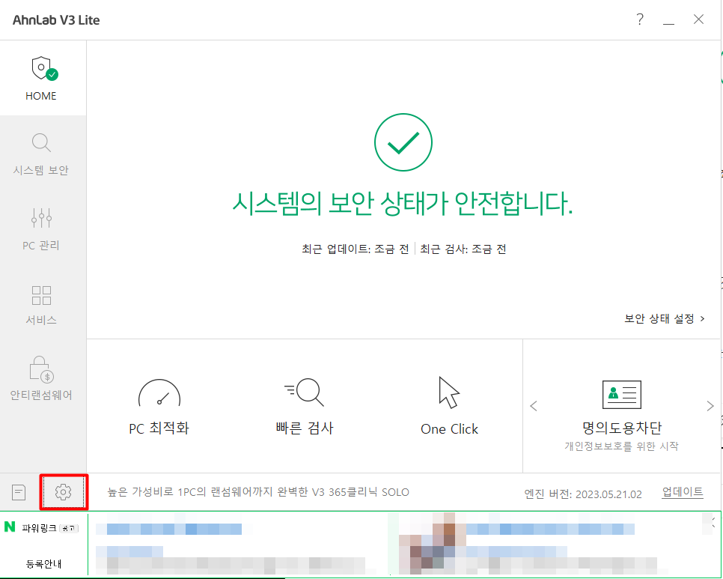Click the help question mark icon
The height and width of the screenshot is (579, 723).
[x=640, y=20]
